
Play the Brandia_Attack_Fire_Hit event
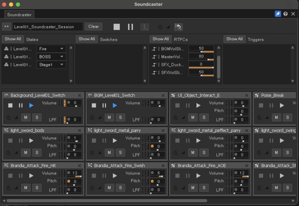31,176
